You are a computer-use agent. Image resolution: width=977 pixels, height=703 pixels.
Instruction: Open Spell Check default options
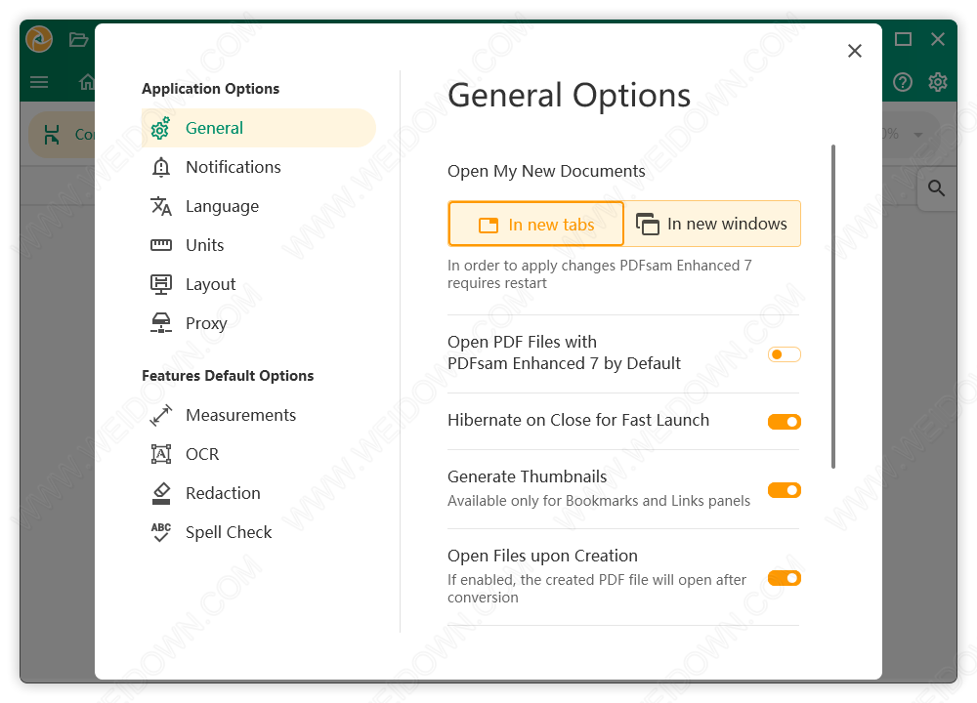[259, 532]
